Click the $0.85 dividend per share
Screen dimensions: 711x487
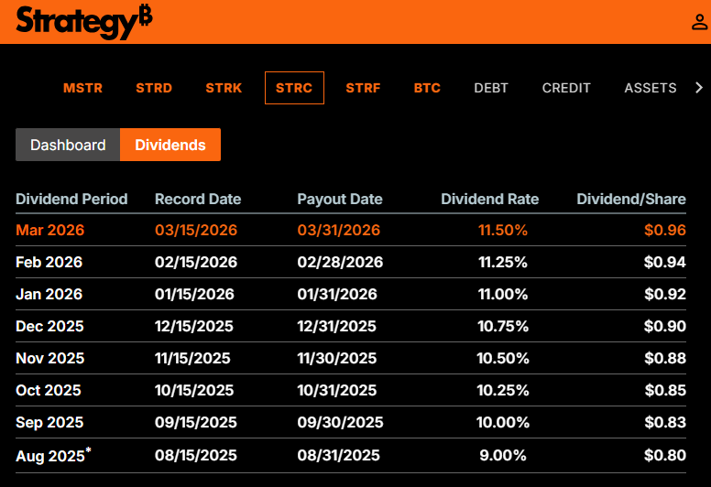[665, 390]
